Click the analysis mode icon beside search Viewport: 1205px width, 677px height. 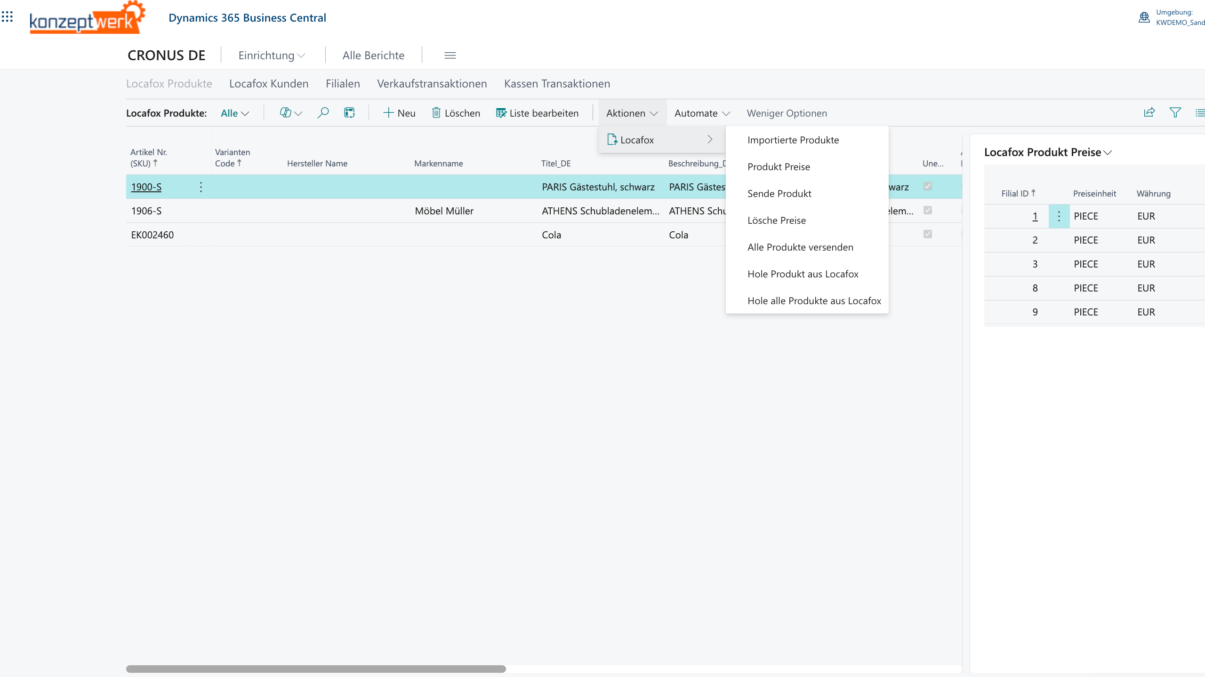click(x=349, y=113)
